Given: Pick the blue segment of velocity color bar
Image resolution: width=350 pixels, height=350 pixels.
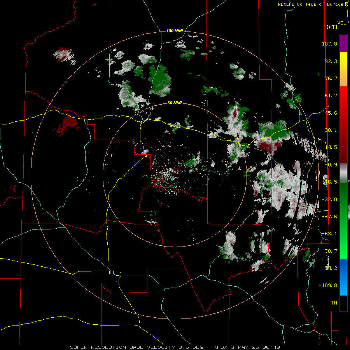Looking at the screenshot, I should [343, 268].
